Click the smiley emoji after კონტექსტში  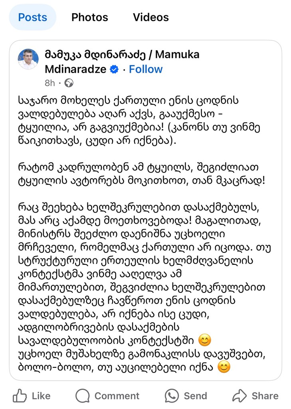204,341
